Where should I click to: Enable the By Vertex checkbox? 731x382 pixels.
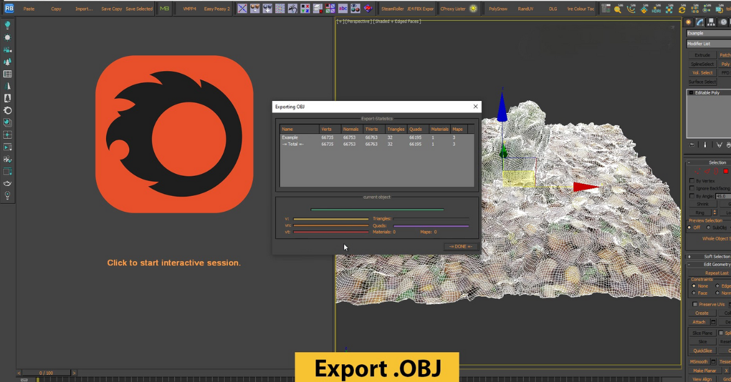(x=691, y=181)
